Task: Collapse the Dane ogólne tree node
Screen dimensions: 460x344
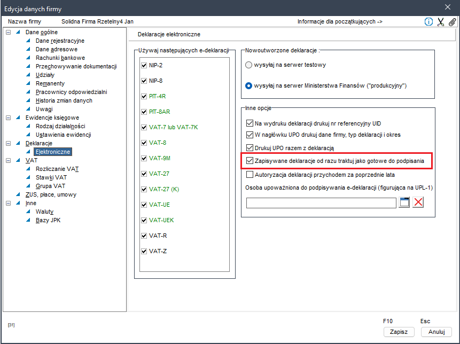Action: click(8, 32)
